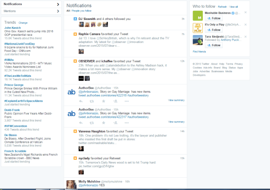
Task: Open Prince George trend
Action: click(14, 85)
